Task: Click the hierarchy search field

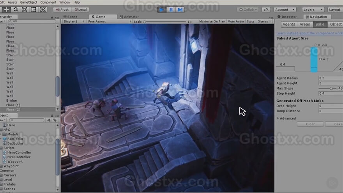Action: click(x=32, y=21)
